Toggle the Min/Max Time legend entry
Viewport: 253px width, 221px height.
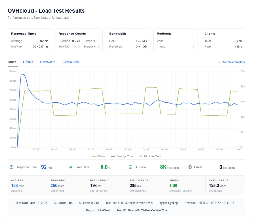point(150,156)
